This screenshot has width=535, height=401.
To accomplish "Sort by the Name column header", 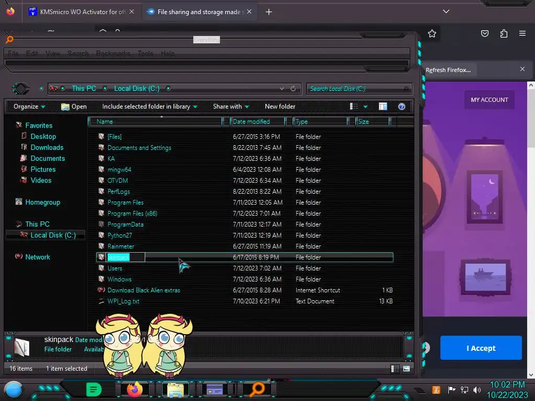I will click(x=155, y=121).
